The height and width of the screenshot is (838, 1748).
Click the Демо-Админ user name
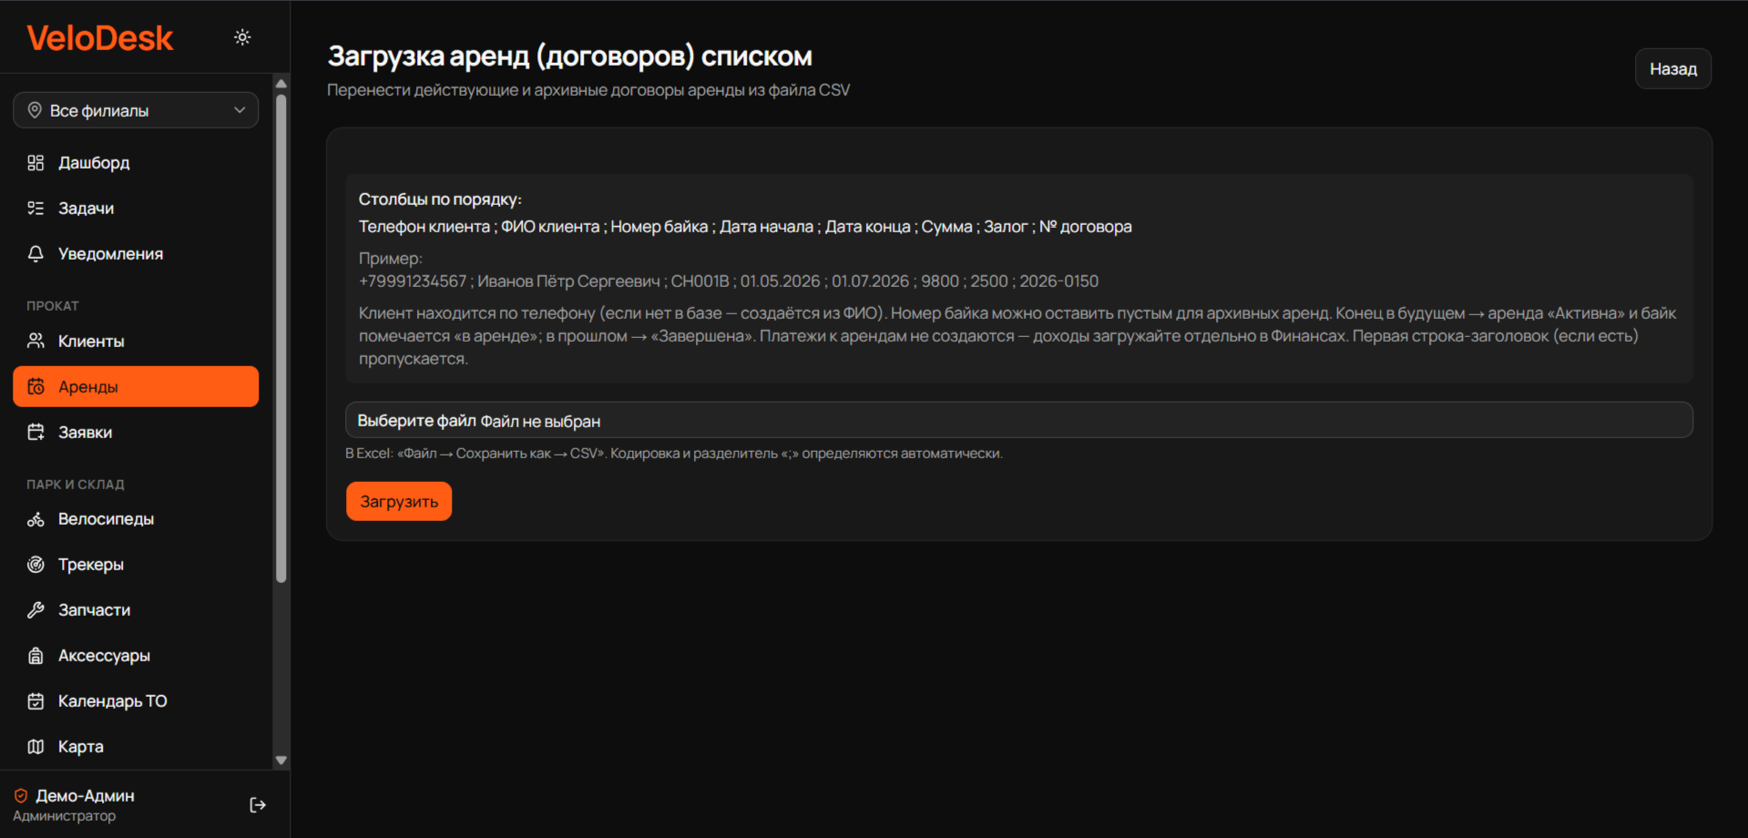coord(85,795)
